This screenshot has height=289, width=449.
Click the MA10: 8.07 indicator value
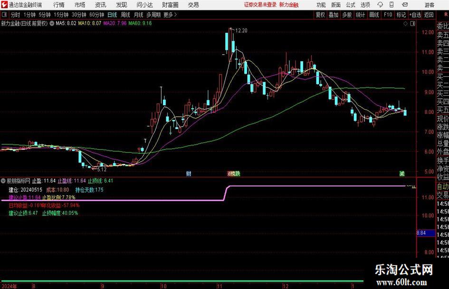click(90, 23)
